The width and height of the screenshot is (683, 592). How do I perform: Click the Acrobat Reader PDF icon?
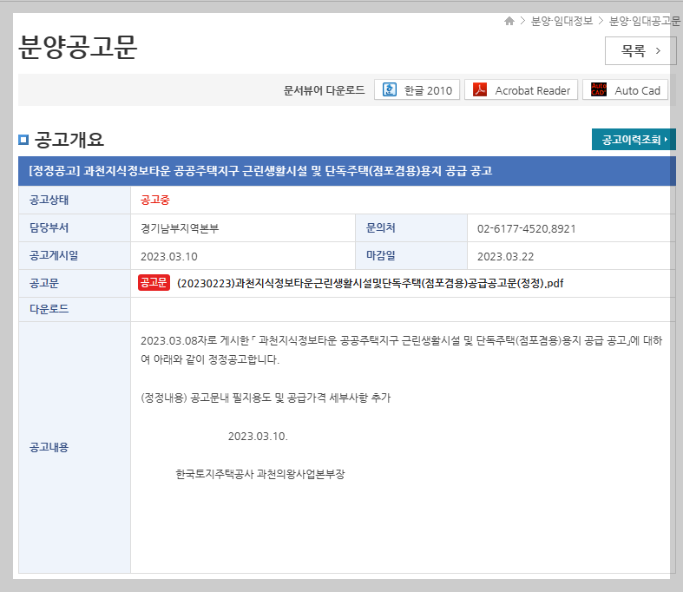(x=480, y=89)
